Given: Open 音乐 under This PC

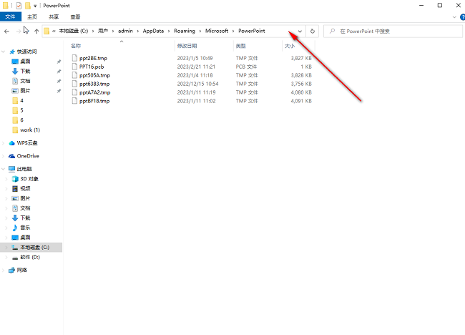Looking at the screenshot, I should (x=25, y=228).
